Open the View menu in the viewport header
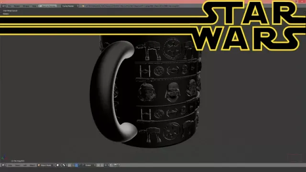The image size is (306, 172). (x=10, y=165)
